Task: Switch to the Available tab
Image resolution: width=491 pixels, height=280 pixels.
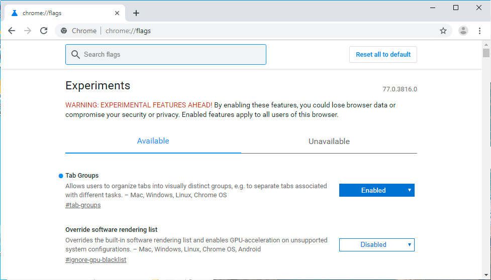Action: click(153, 141)
